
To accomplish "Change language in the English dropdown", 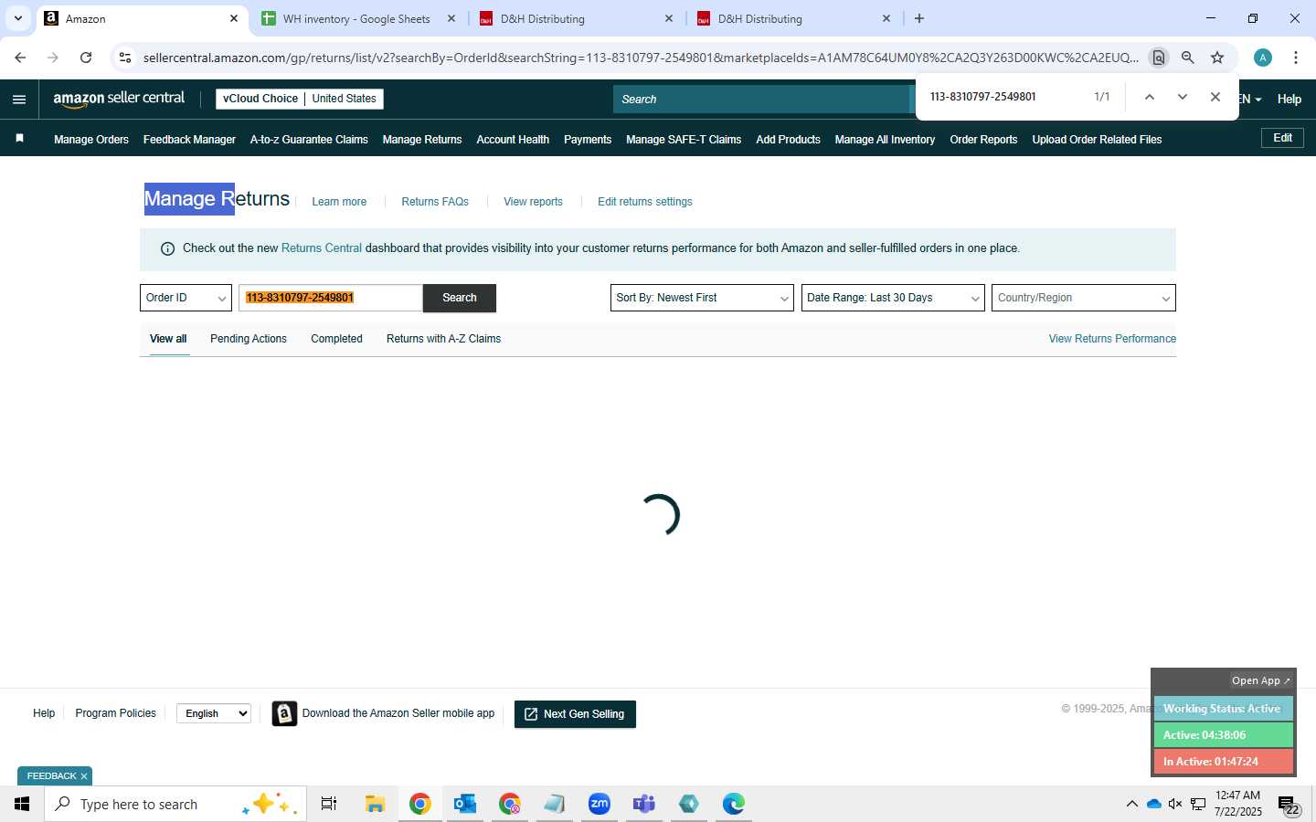I will click(x=214, y=713).
